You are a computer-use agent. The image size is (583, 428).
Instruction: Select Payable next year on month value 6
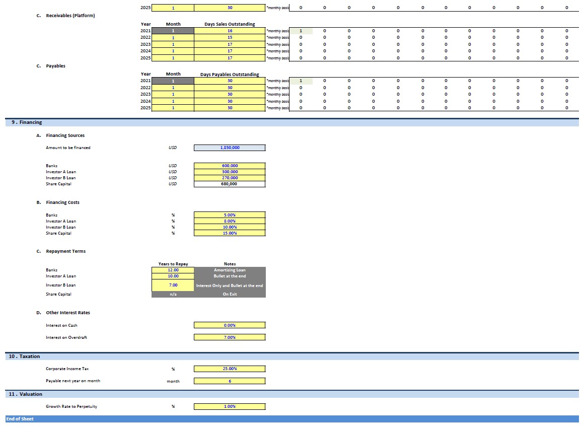(x=230, y=381)
